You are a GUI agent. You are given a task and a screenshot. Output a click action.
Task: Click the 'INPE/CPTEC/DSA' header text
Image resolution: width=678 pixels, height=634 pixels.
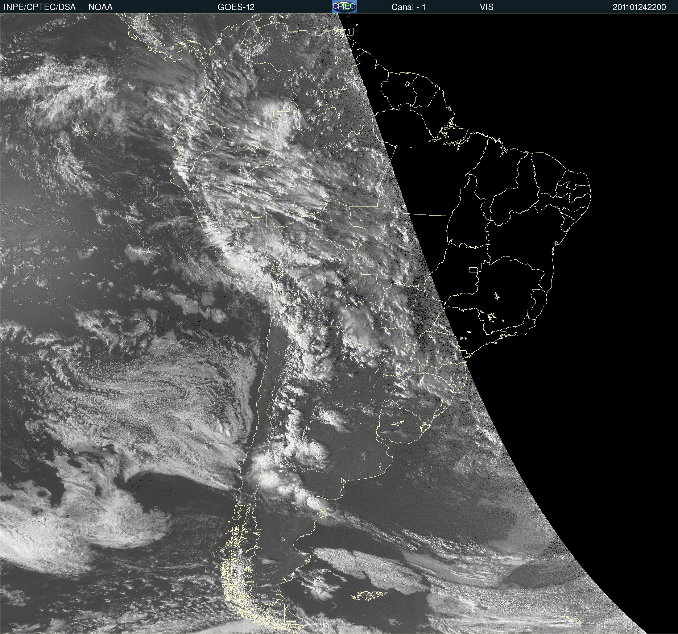pyautogui.click(x=40, y=7)
